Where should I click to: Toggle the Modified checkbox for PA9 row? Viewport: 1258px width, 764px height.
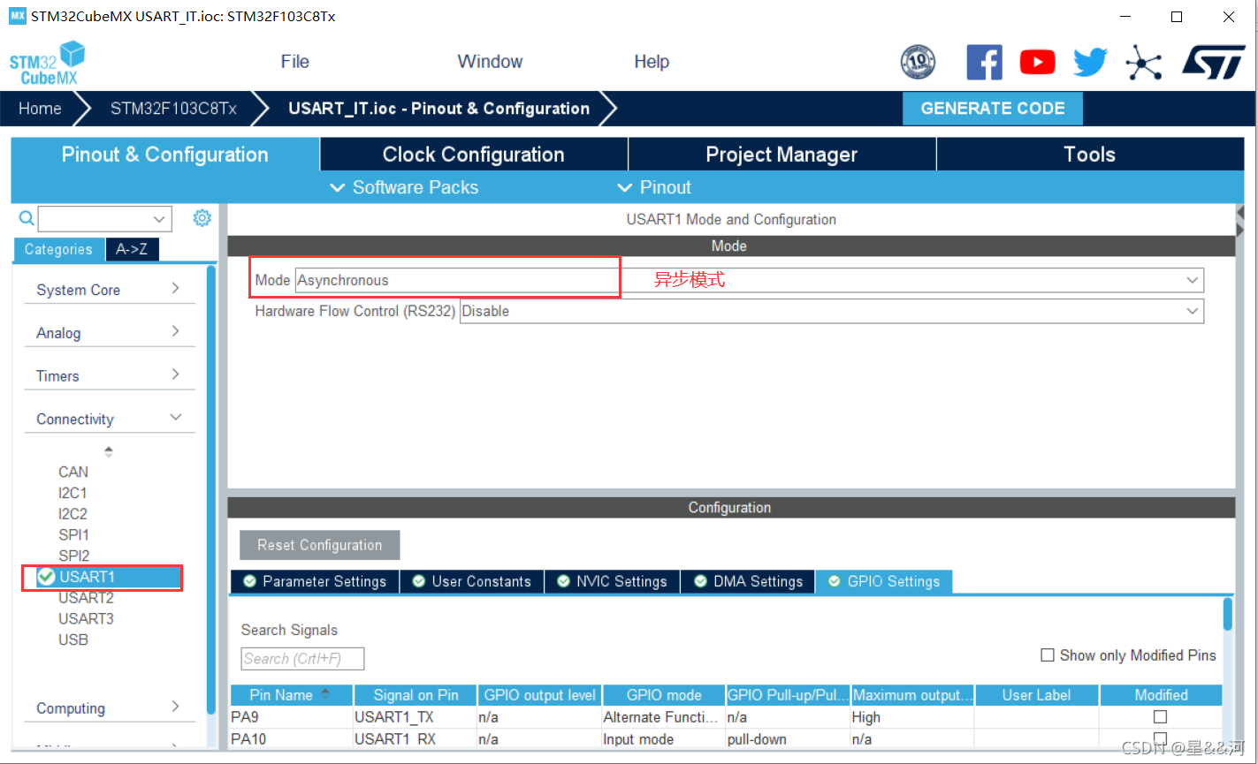coord(1160,717)
